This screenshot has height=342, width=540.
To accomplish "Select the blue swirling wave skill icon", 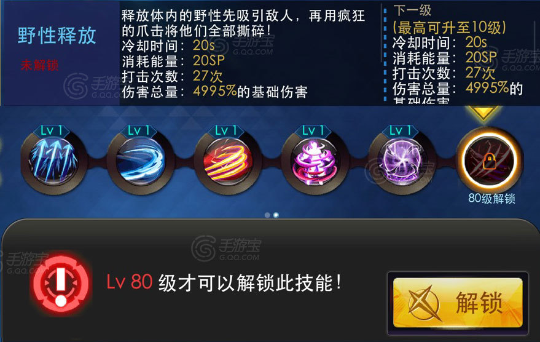I will click(140, 161).
